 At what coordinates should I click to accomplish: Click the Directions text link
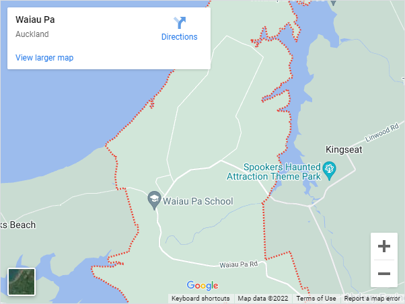(x=179, y=37)
